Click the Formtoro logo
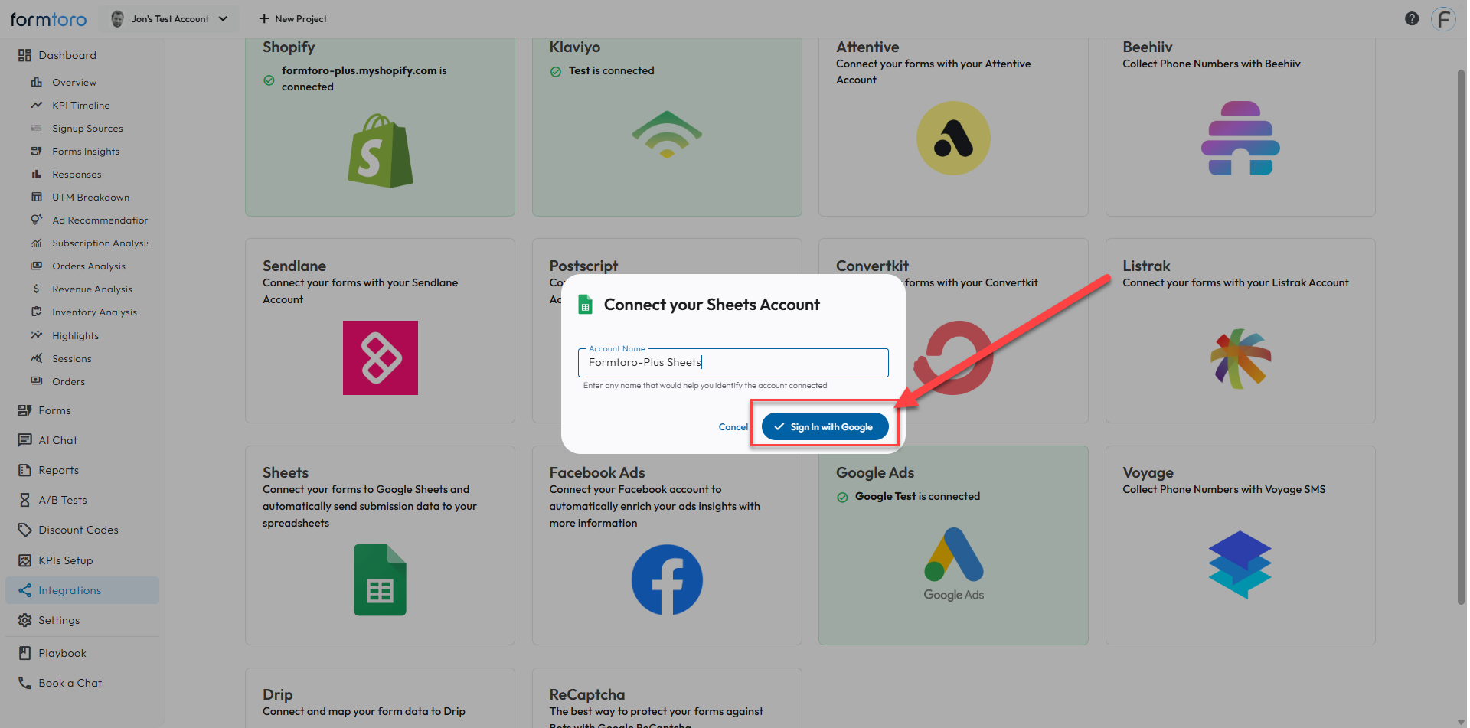Viewport: 1470px width, 728px height. (48, 19)
